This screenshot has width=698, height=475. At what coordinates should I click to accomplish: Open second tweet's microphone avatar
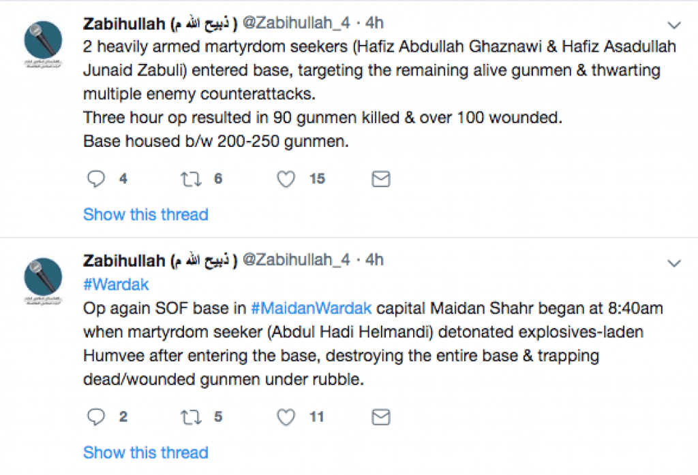click(43, 278)
